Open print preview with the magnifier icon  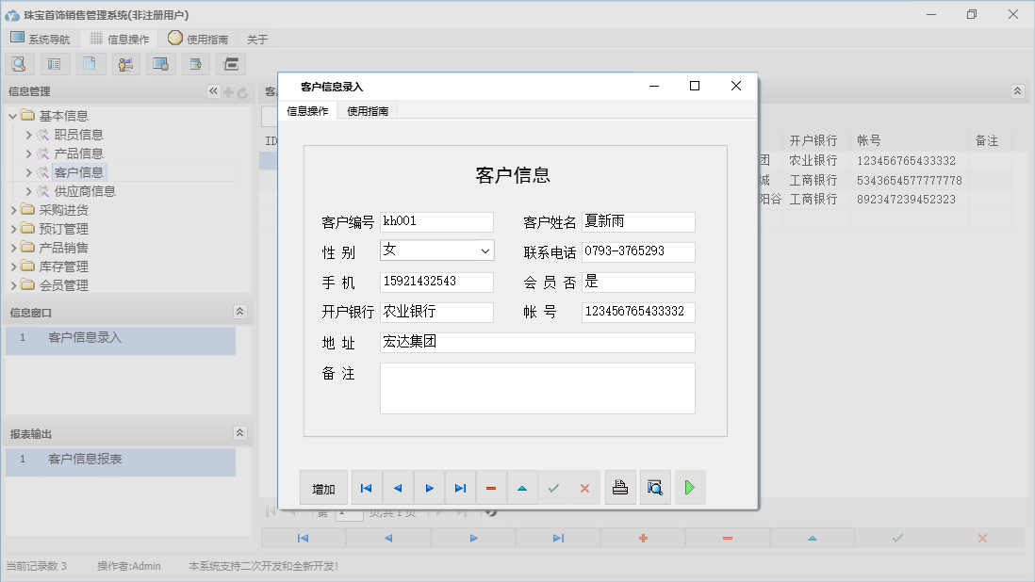click(x=655, y=488)
